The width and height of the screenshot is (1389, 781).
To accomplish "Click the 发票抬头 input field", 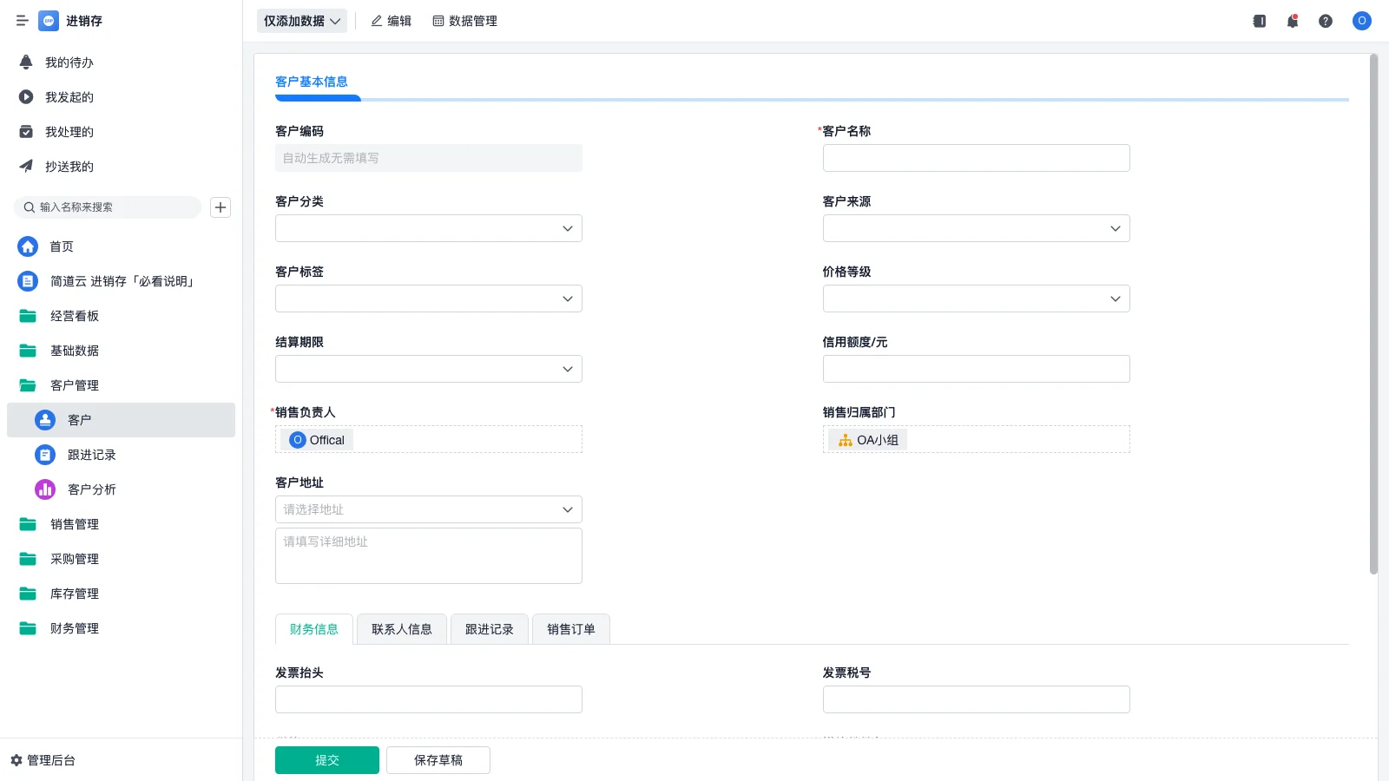I will tap(429, 699).
